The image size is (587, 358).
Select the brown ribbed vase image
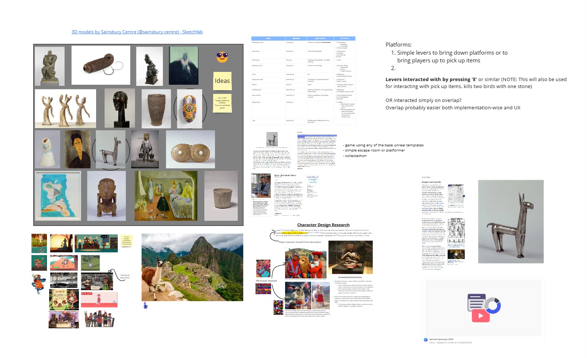[156, 109]
